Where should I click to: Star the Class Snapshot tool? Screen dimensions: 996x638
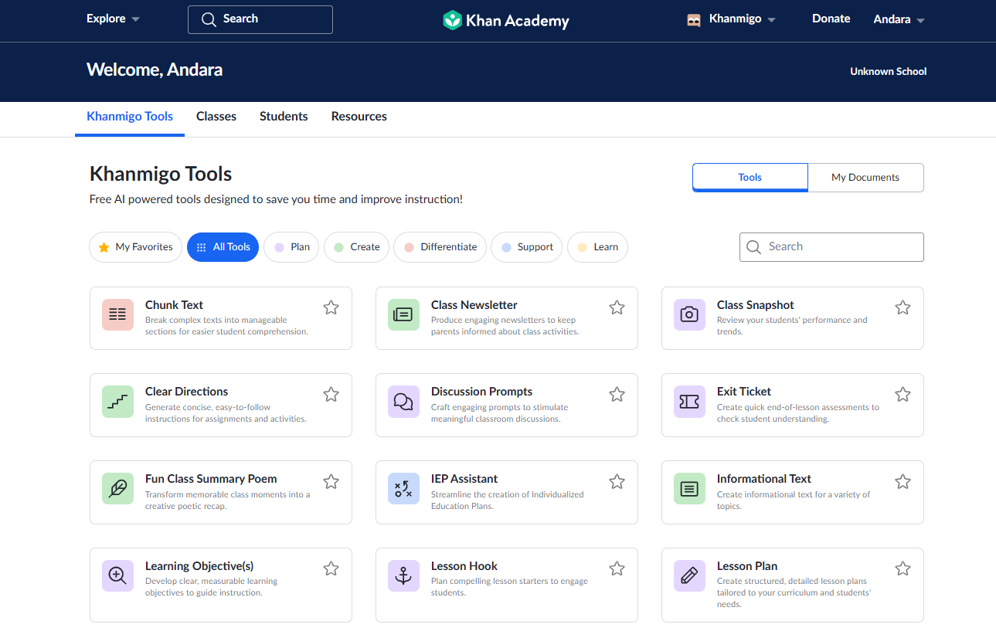903,307
